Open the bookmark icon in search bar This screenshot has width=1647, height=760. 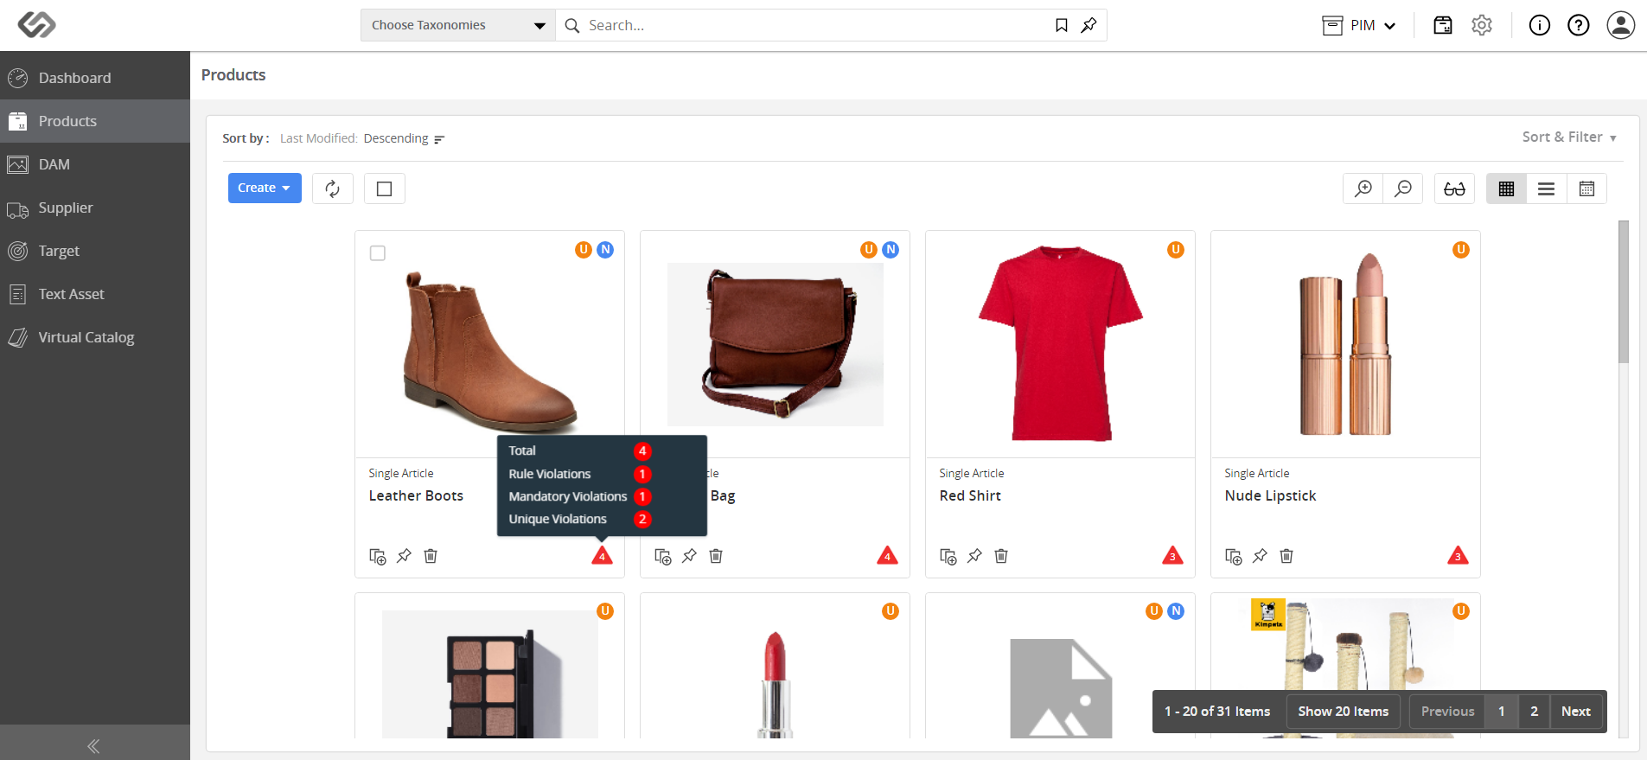[1062, 25]
